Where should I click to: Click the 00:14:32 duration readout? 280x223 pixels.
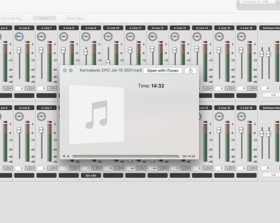click(189, 156)
